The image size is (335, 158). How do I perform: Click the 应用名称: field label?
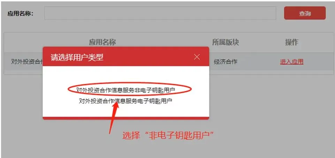click(x=21, y=14)
